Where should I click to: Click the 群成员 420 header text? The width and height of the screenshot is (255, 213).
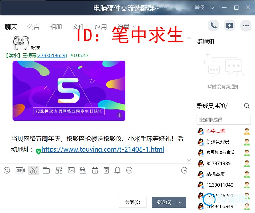tap(213, 106)
